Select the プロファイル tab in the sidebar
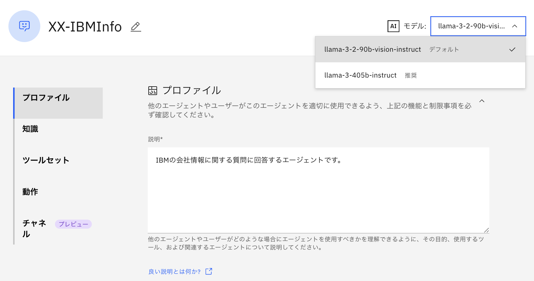Viewport: 534px width, 281px height. pos(46,98)
